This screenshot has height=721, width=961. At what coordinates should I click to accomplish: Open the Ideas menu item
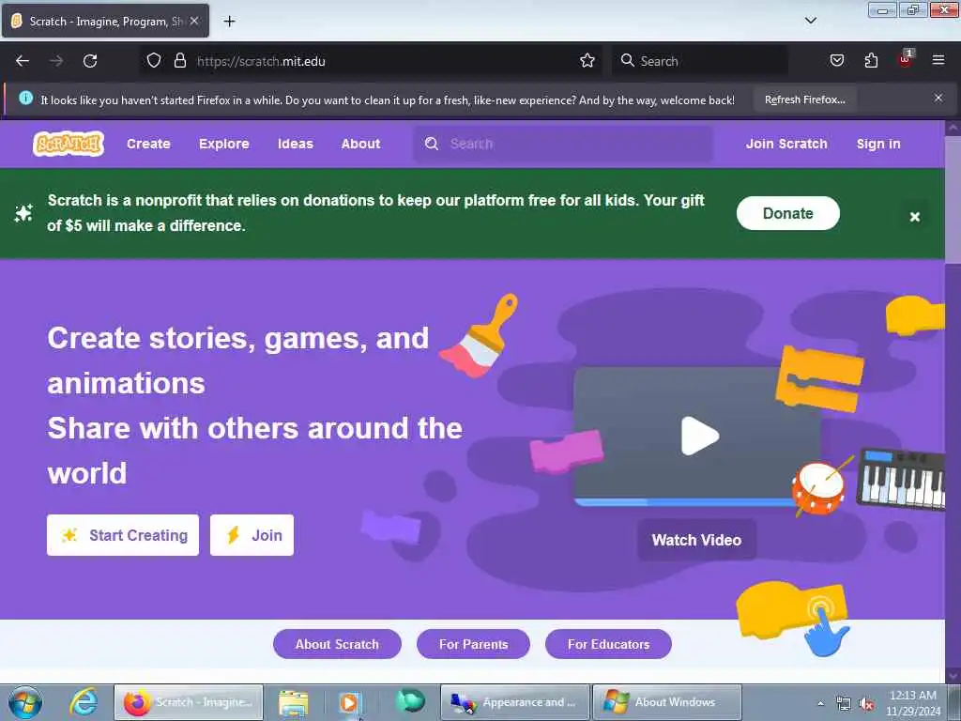tap(296, 144)
